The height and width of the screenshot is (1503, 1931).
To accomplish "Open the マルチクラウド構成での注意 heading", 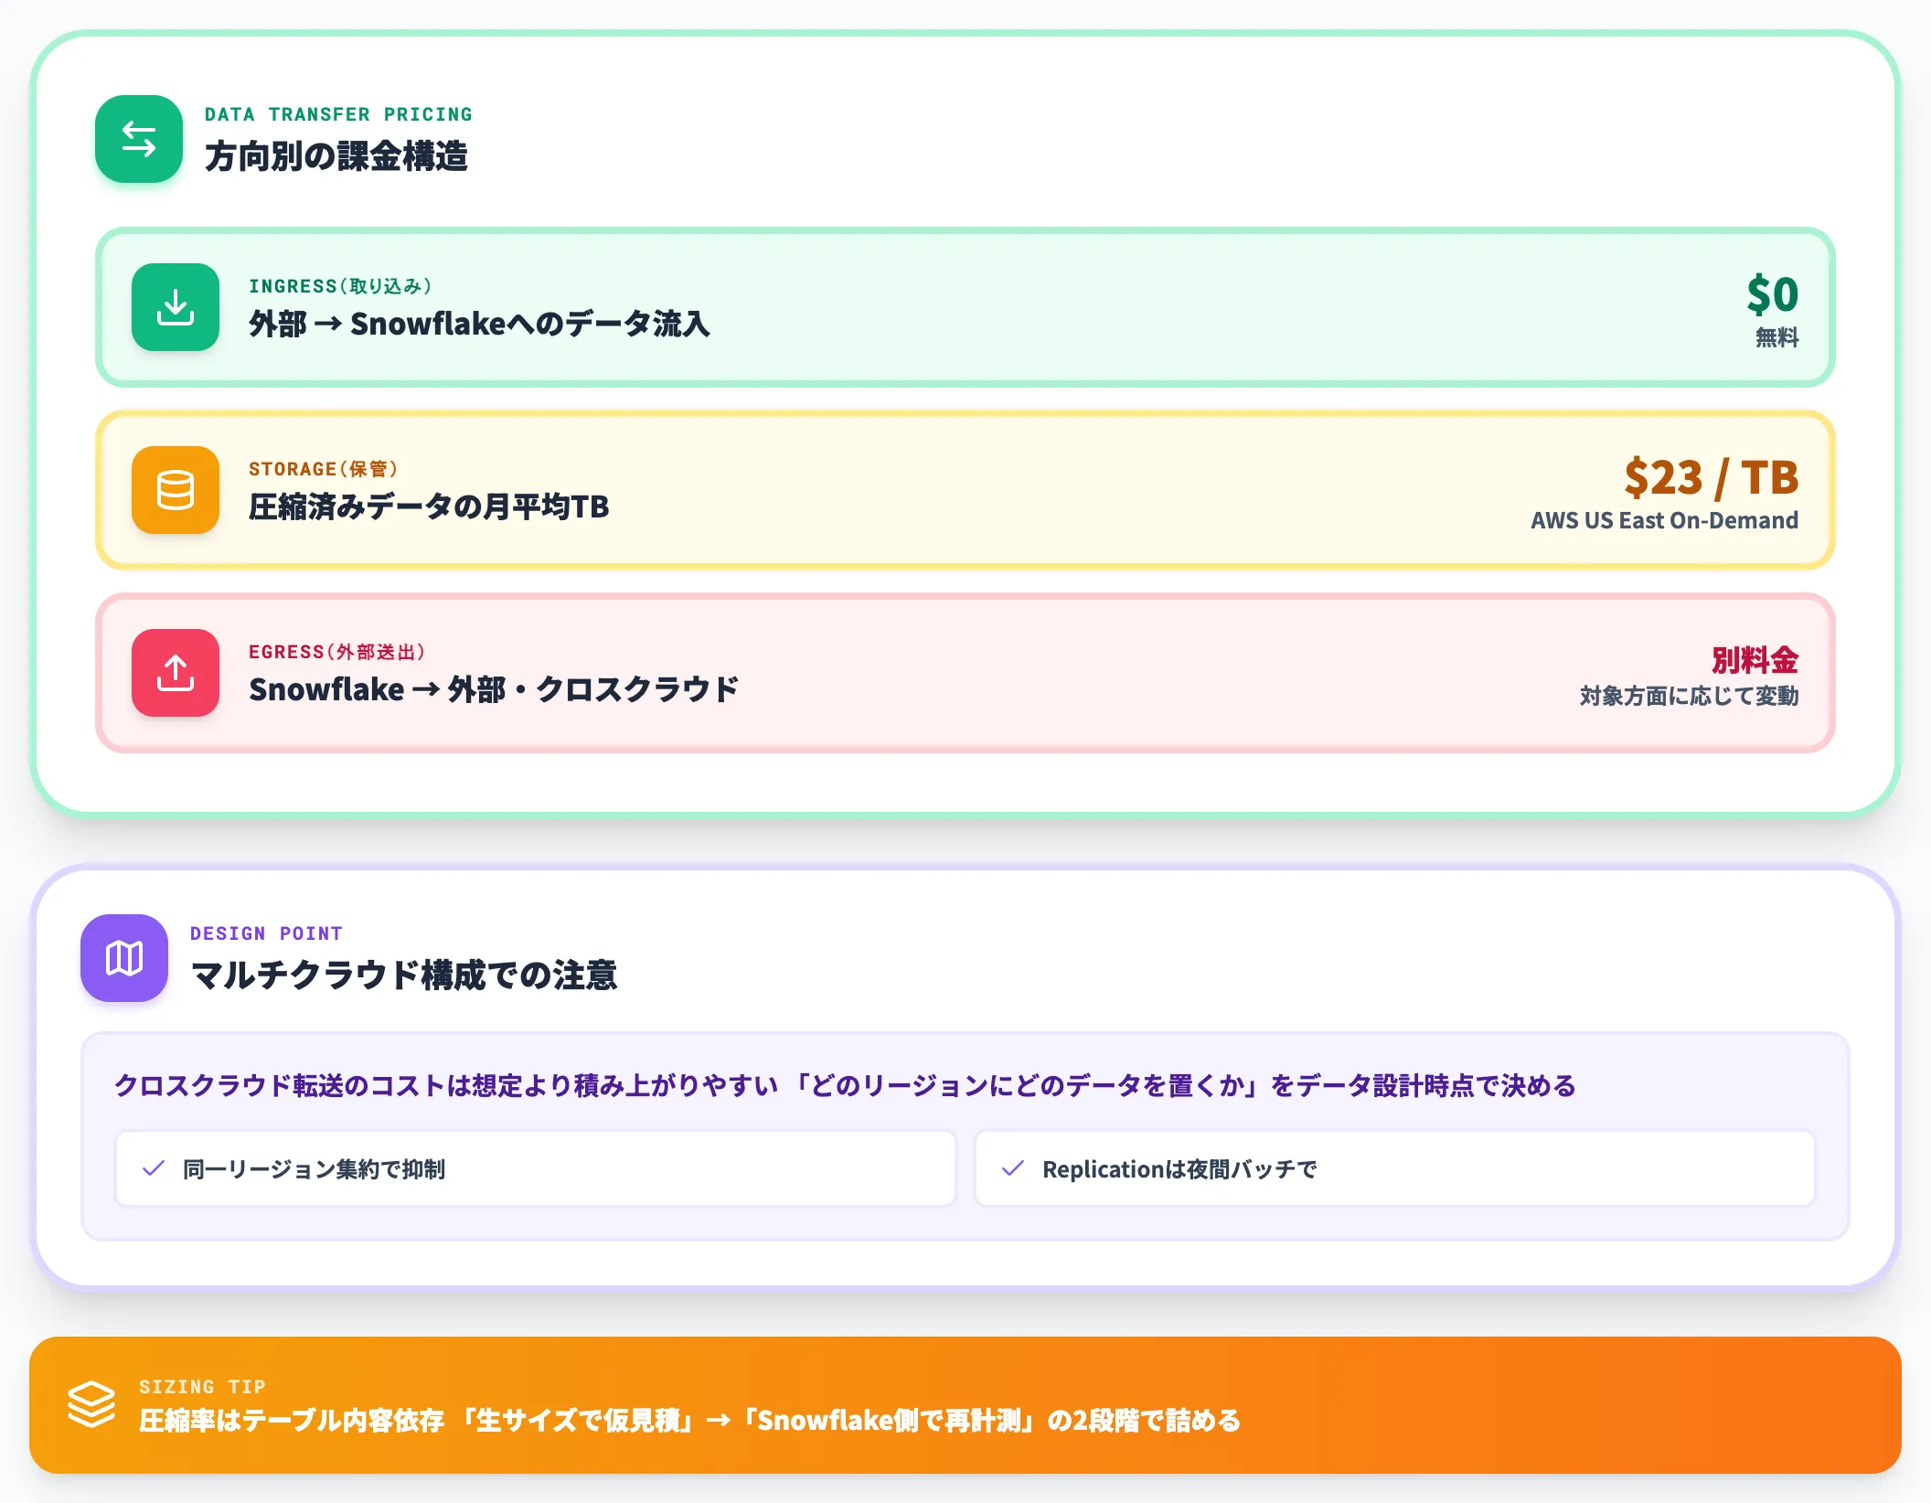I will [x=404, y=975].
